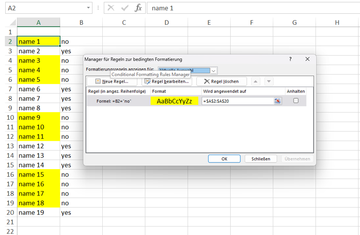Select row 1 header
Viewport: 360px width, 235px height.
(11, 32)
